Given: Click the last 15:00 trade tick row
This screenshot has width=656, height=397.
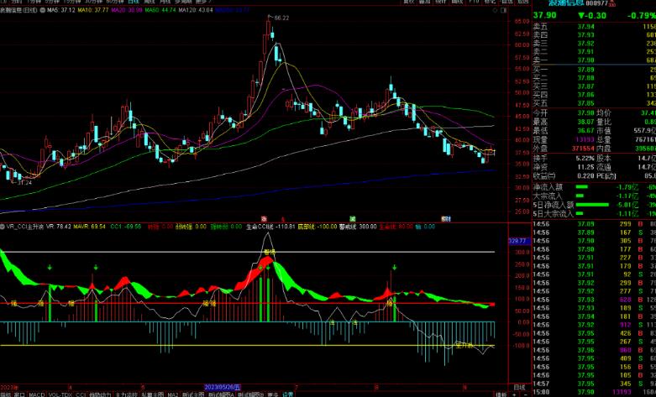Looking at the screenshot, I should pyautogui.click(x=594, y=392).
